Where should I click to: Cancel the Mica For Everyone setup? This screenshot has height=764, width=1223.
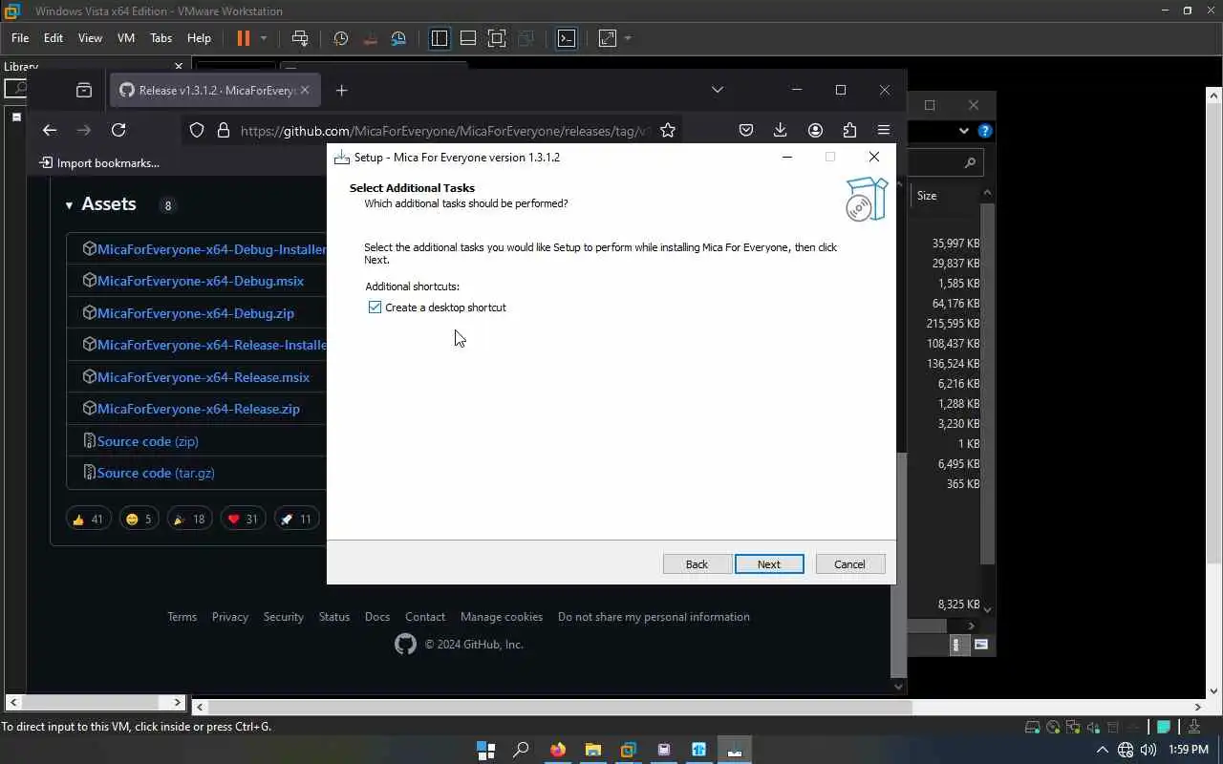pyautogui.click(x=849, y=564)
